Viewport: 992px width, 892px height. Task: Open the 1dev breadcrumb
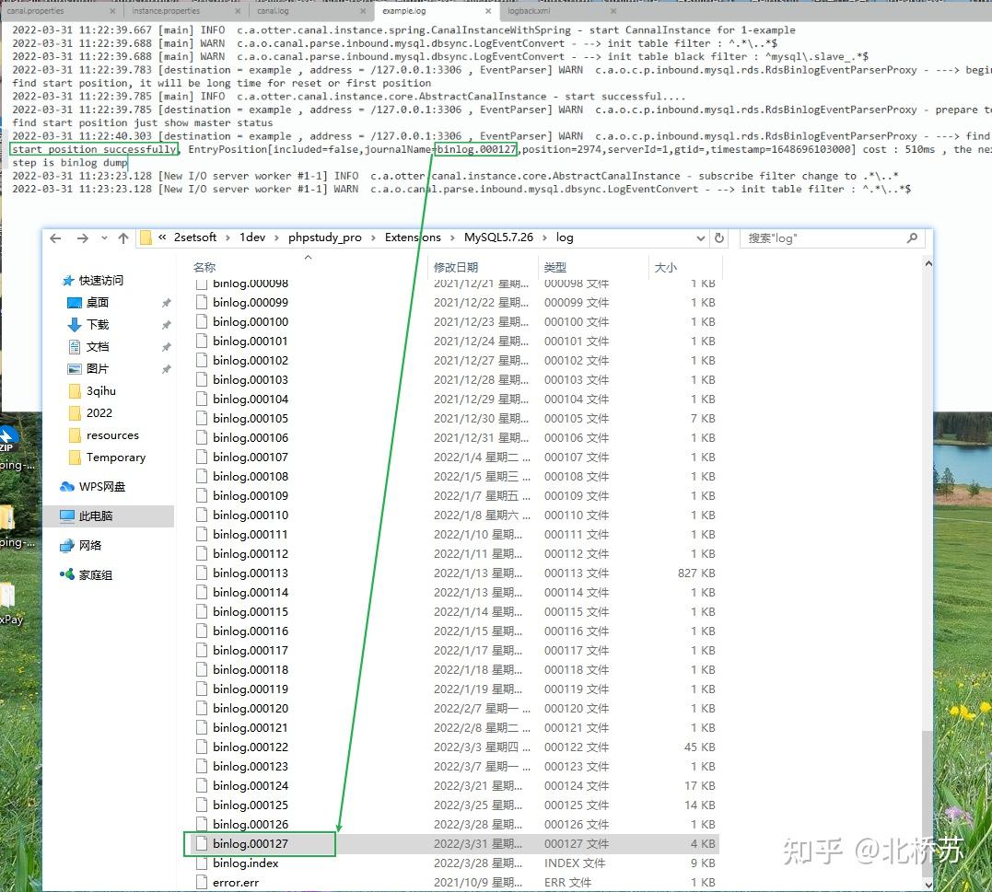click(x=252, y=237)
